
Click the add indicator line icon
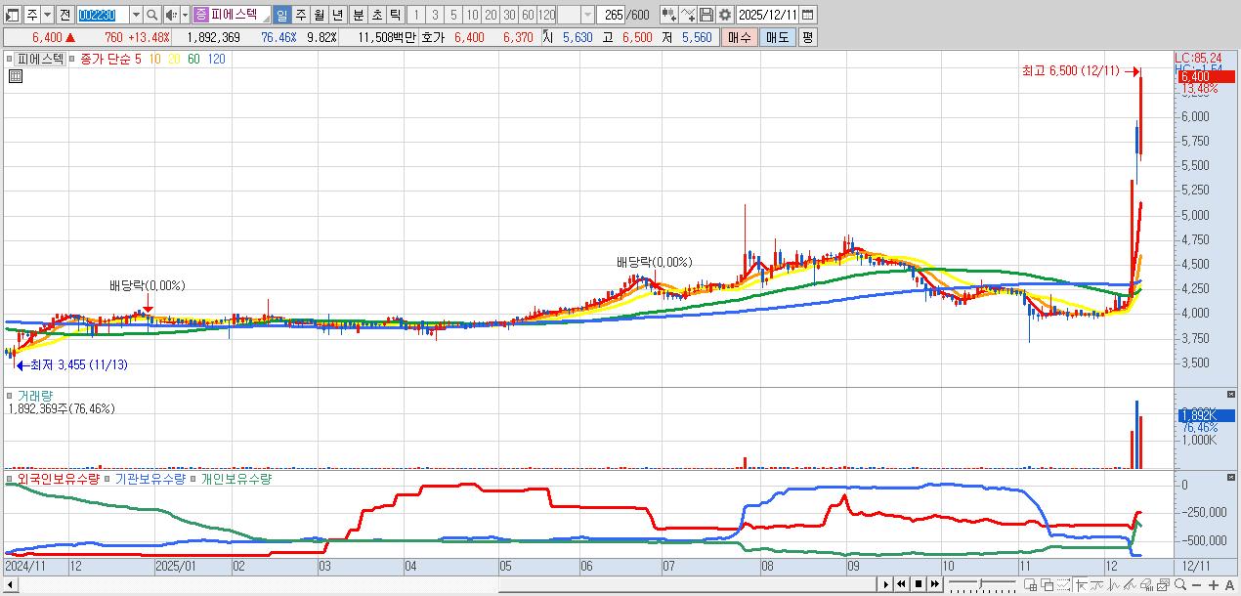tap(687, 15)
